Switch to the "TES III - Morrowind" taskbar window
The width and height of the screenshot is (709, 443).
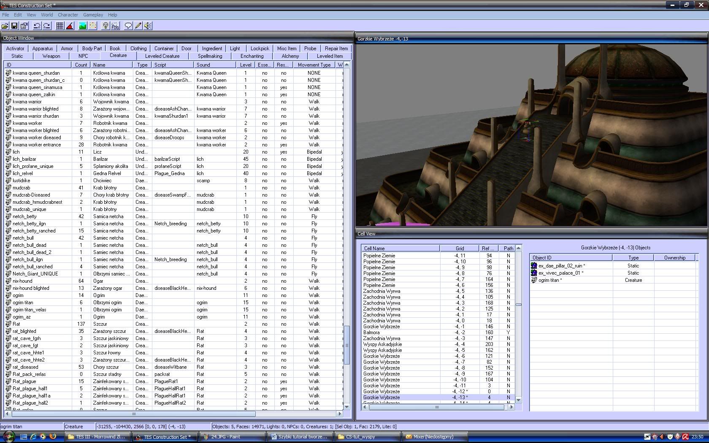(98, 437)
